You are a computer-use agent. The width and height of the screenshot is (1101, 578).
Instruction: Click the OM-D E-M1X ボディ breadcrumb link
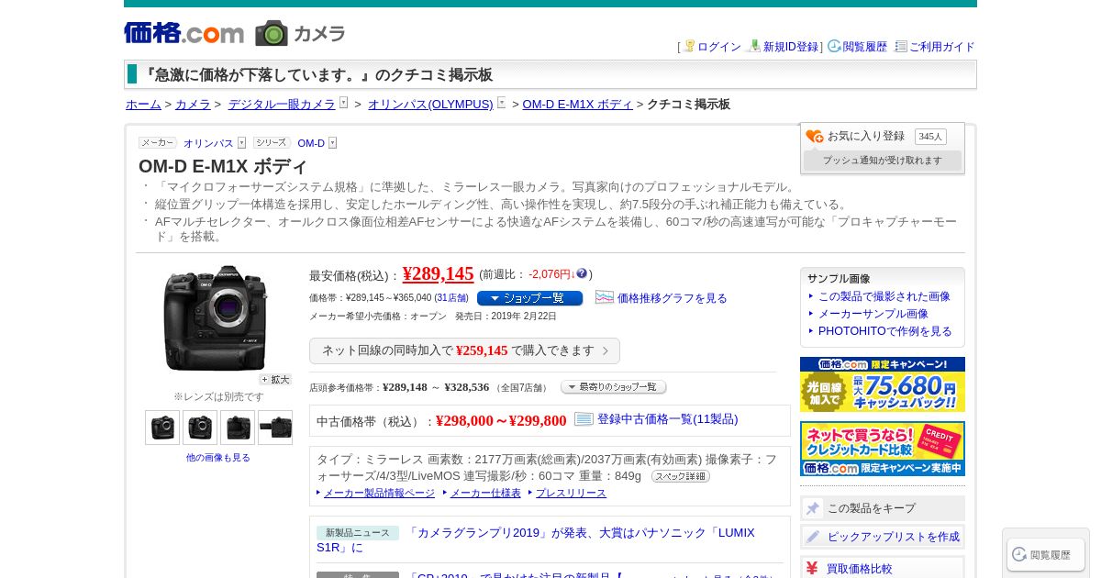[x=578, y=105]
